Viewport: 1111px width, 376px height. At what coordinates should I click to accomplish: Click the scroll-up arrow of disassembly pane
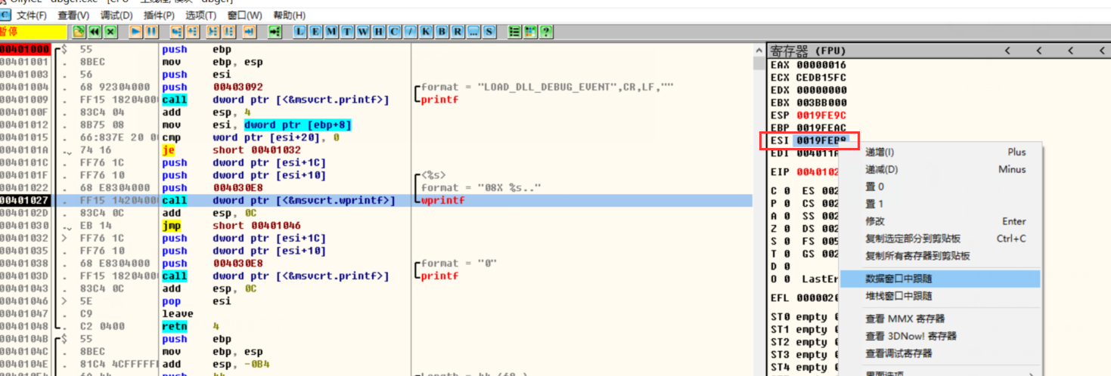pyautogui.click(x=759, y=49)
